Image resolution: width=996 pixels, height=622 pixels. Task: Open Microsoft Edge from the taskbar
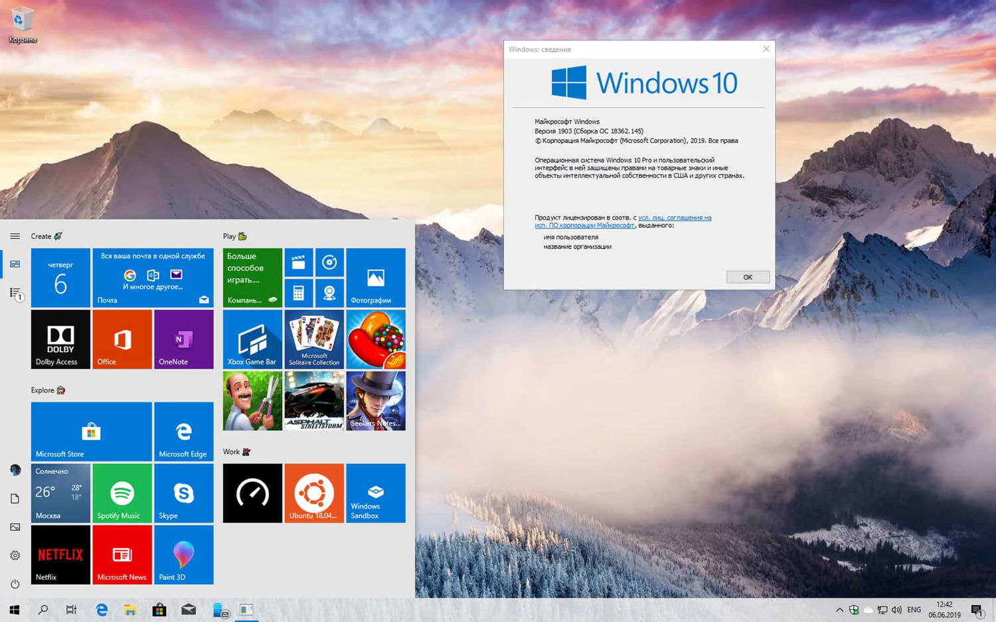pyautogui.click(x=102, y=609)
